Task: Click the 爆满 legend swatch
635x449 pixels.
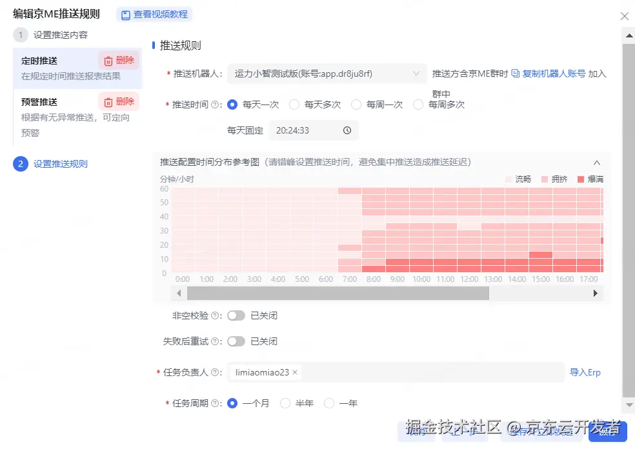Action: coord(580,179)
